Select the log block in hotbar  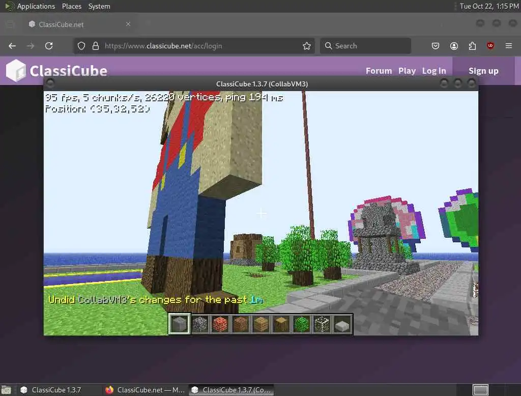click(281, 324)
